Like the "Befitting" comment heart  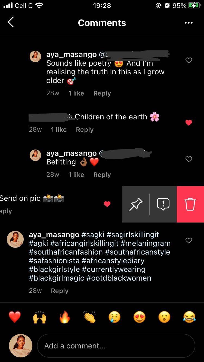[189, 159]
